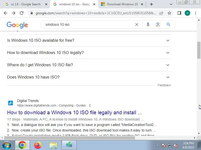The image size is (201, 150).
Task: Close the 'cs 1.6 - Google Search' tab
Action: click(x=46, y=4)
